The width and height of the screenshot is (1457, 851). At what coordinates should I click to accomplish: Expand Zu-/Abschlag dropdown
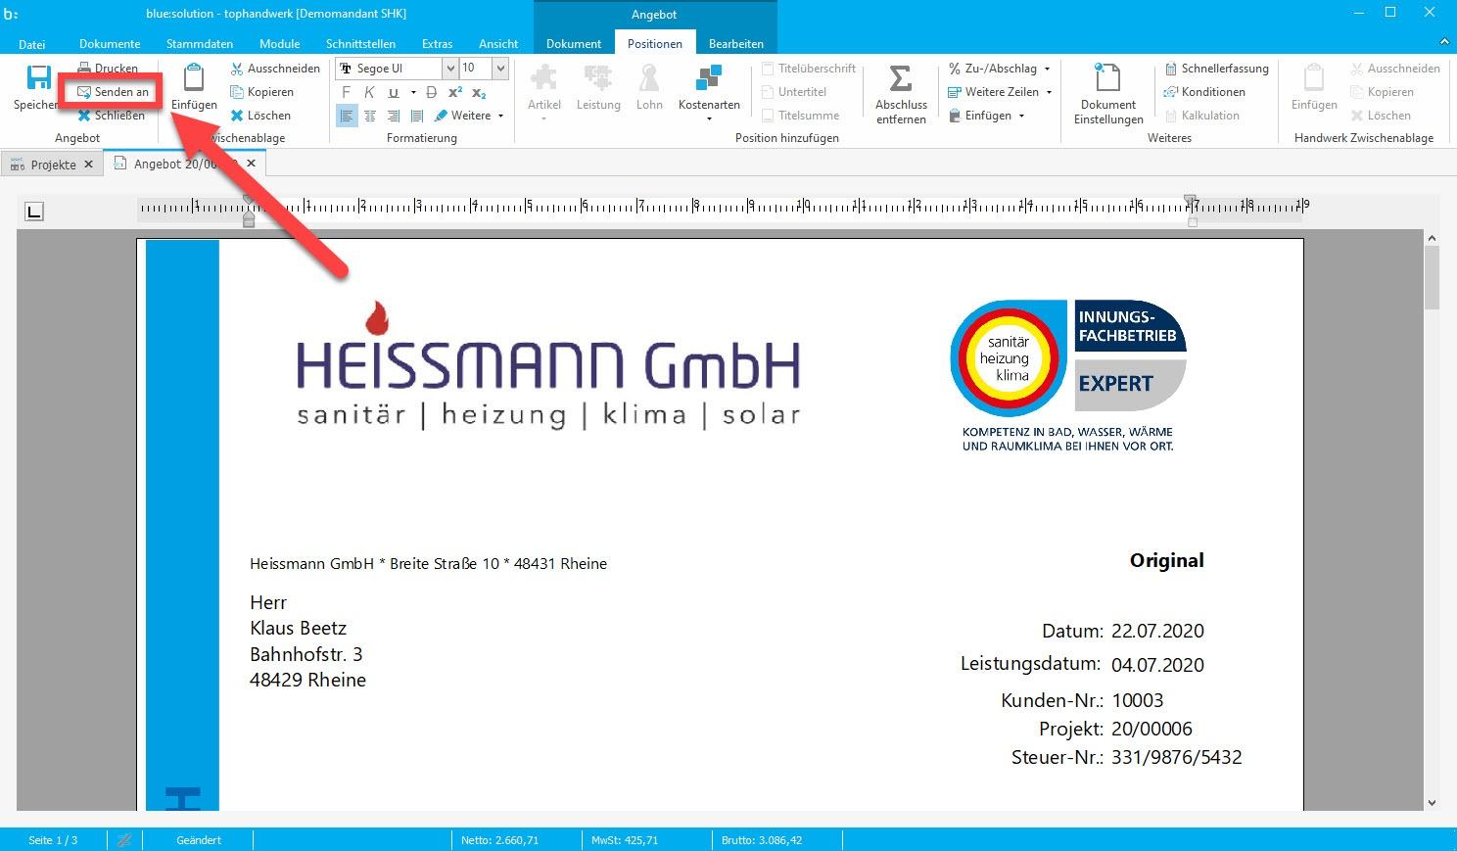coord(1047,69)
